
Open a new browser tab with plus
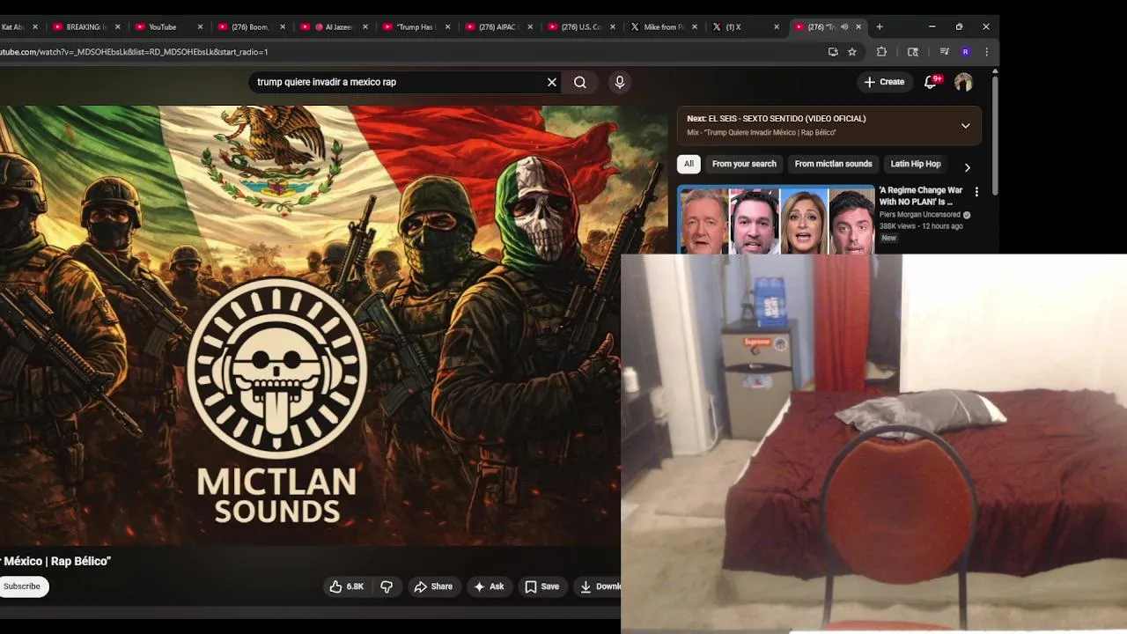tap(879, 26)
